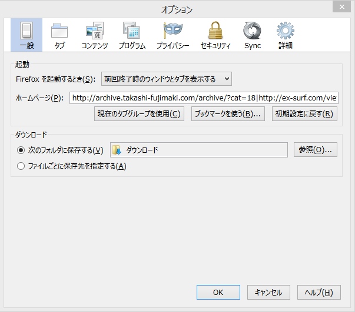Click the キャンセル button
Viewport: 355px width, 312px height.
[x=268, y=293]
